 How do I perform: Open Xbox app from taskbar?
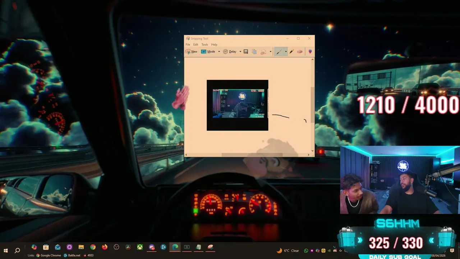[140, 247]
